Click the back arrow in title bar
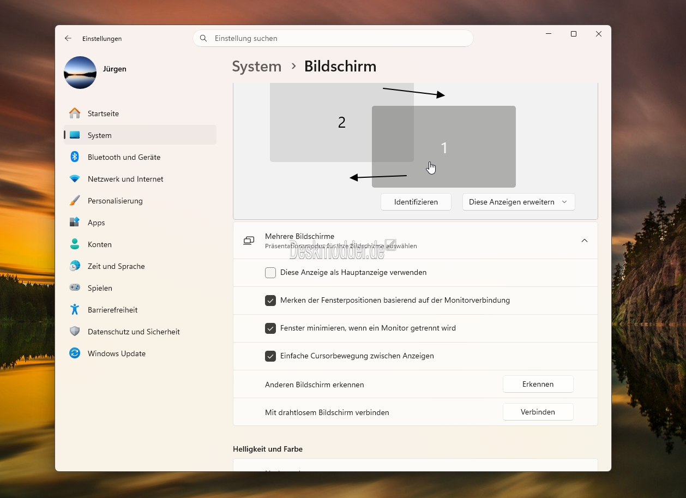The width and height of the screenshot is (686, 498). coord(68,39)
